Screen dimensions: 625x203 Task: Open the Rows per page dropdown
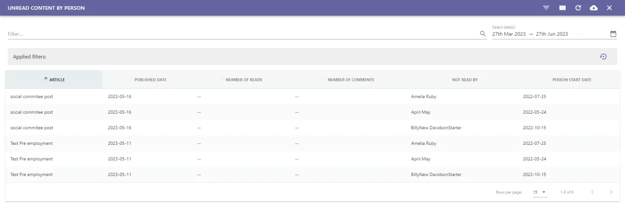(539, 192)
